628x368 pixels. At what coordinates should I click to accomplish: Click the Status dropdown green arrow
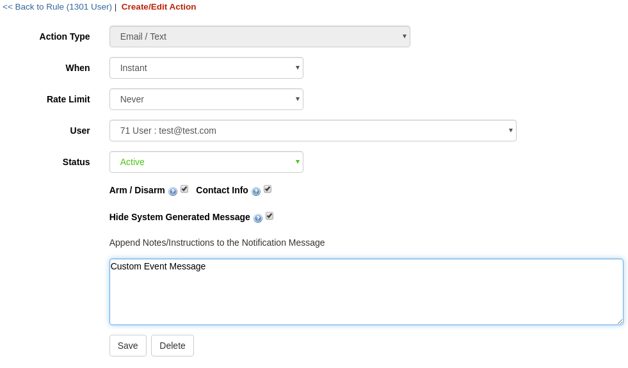[298, 162]
